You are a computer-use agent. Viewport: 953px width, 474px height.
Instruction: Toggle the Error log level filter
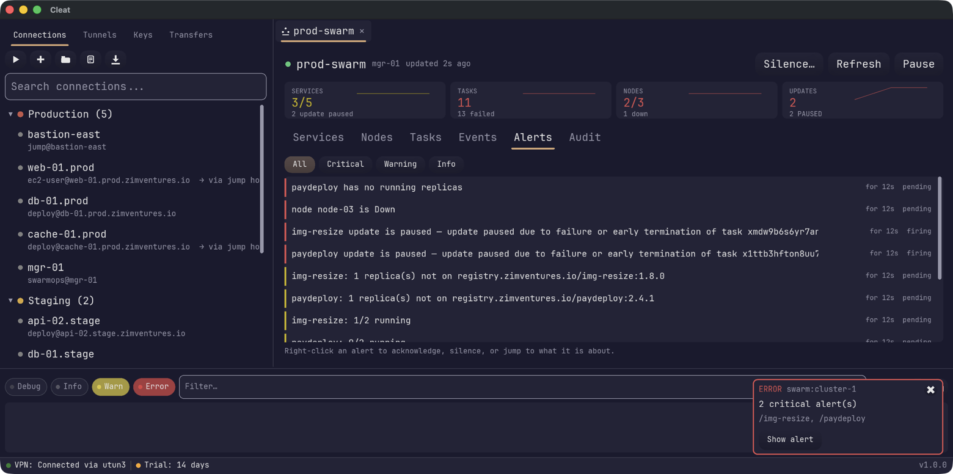click(x=154, y=387)
